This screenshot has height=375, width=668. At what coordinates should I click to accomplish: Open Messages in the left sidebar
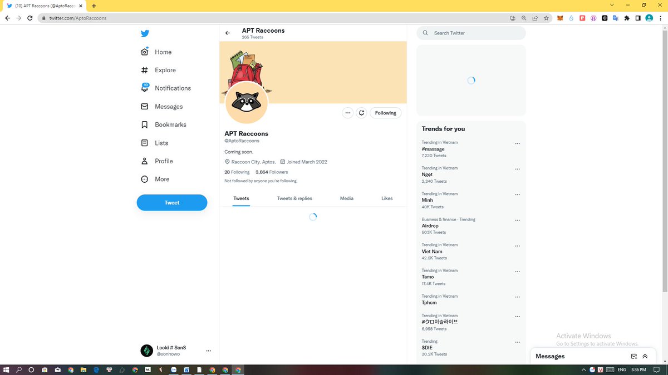[x=161, y=106]
